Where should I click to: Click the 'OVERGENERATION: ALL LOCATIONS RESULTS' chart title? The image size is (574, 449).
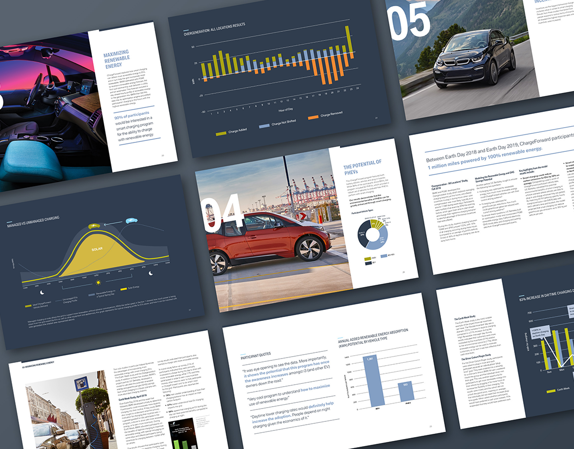click(215, 28)
